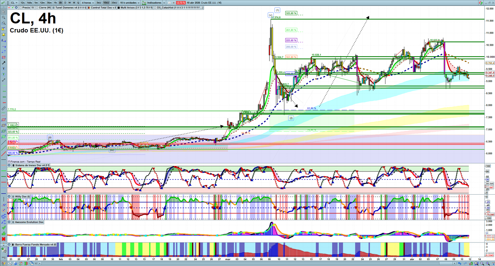
Task: Toggle the Cierre (W) checkbox
Action: pos(37,7)
